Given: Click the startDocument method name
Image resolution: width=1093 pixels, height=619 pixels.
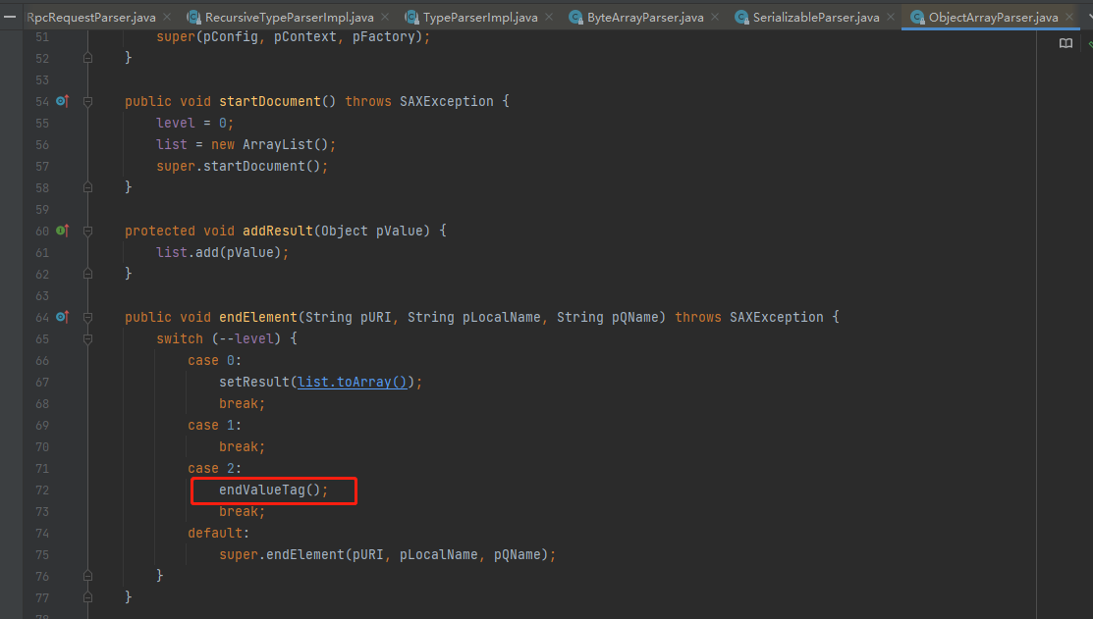Looking at the screenshot, I should coord(270,101).
